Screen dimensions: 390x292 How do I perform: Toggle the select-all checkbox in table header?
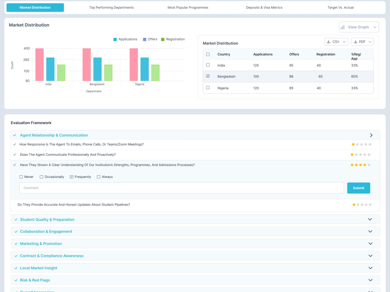click(x=208, y=55)
